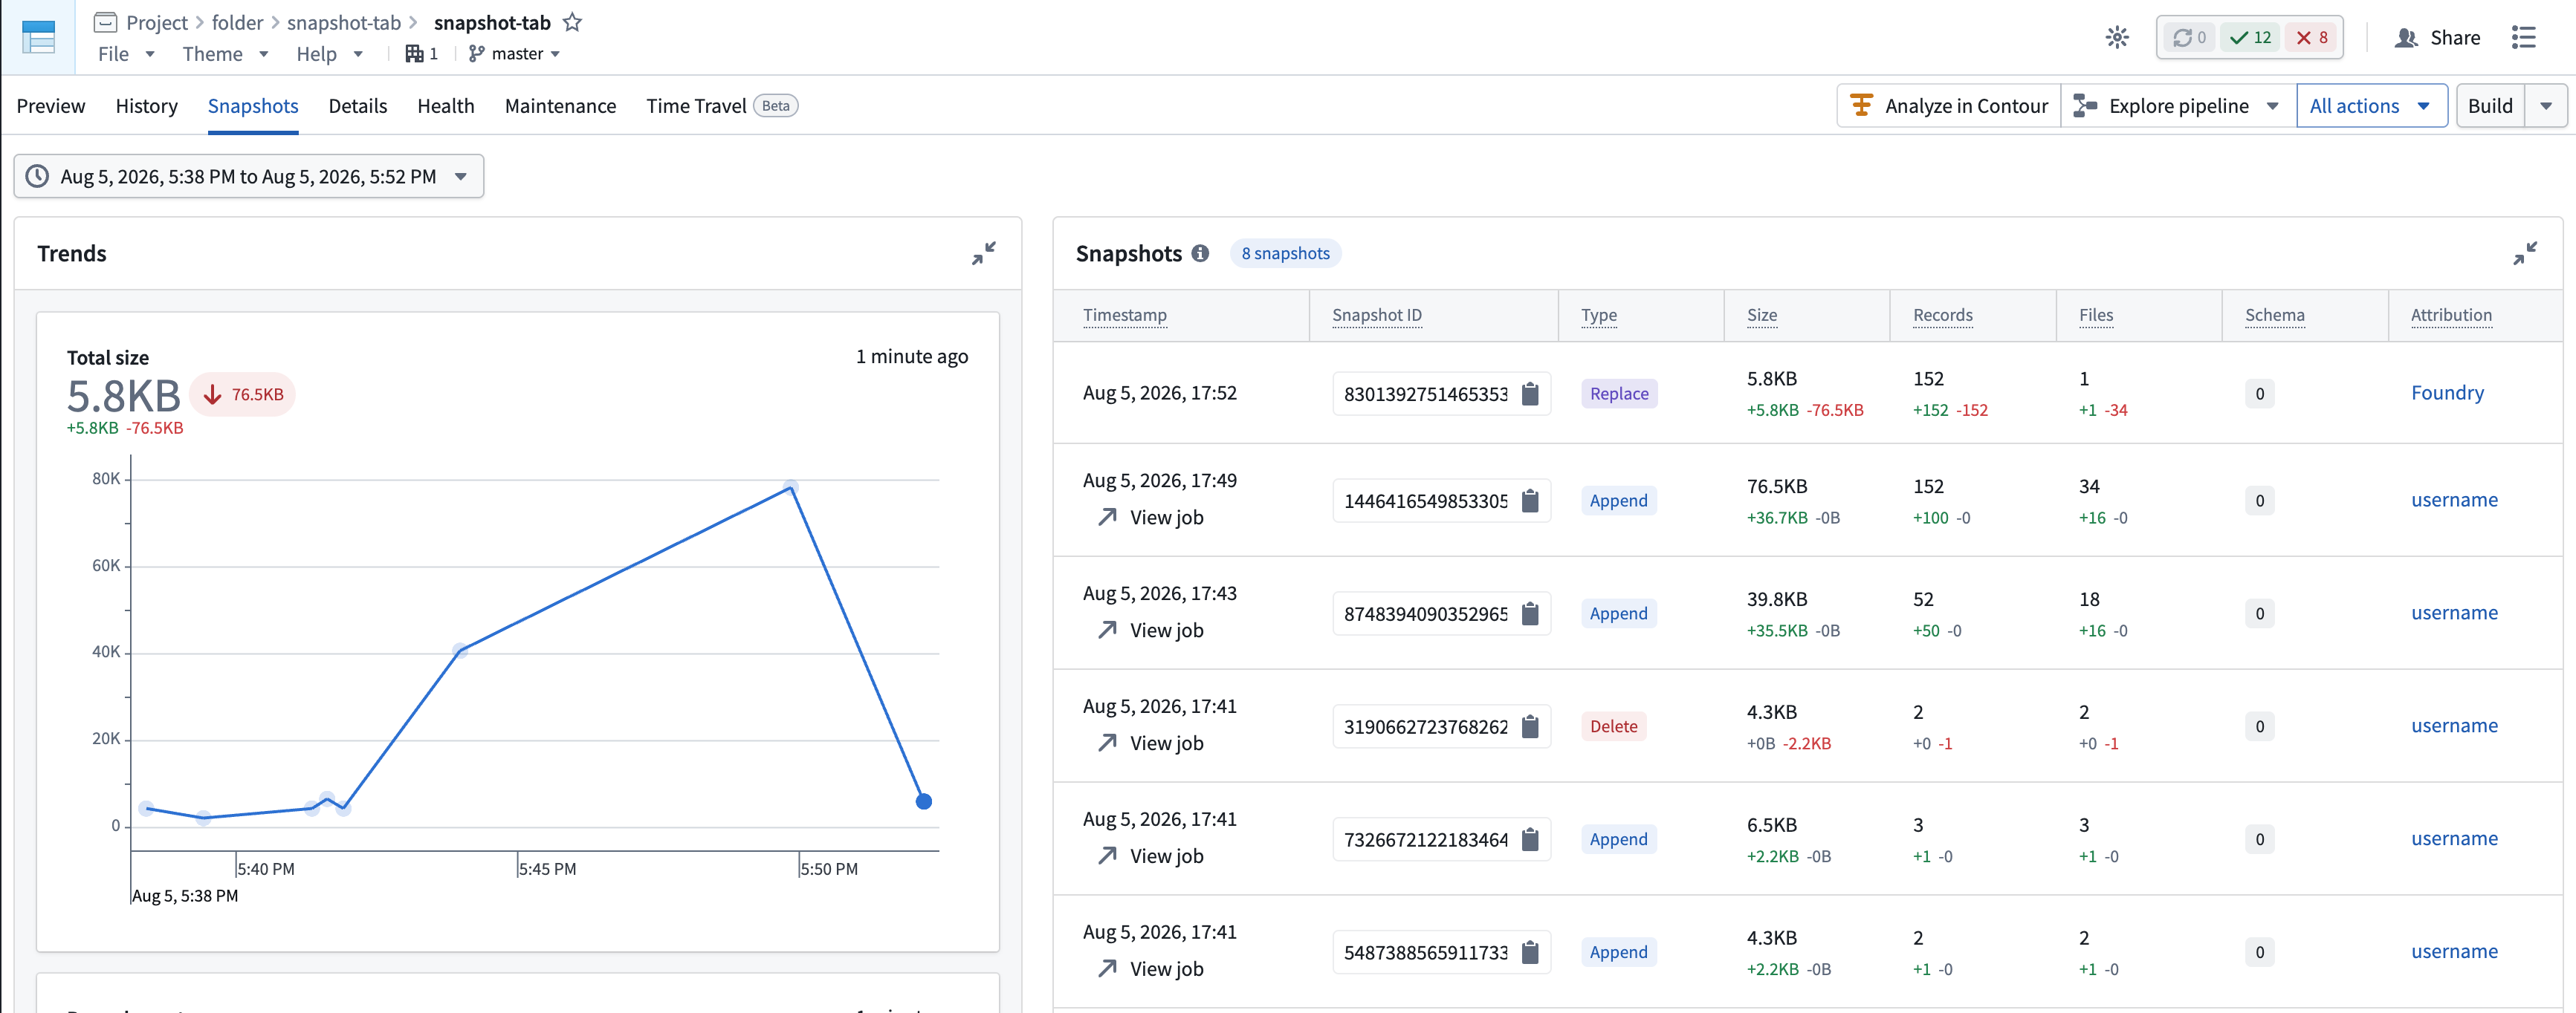Copy snapshot ID 7326672122183464
This screenshot has height=1013, width=2576.
[1530, 839]
